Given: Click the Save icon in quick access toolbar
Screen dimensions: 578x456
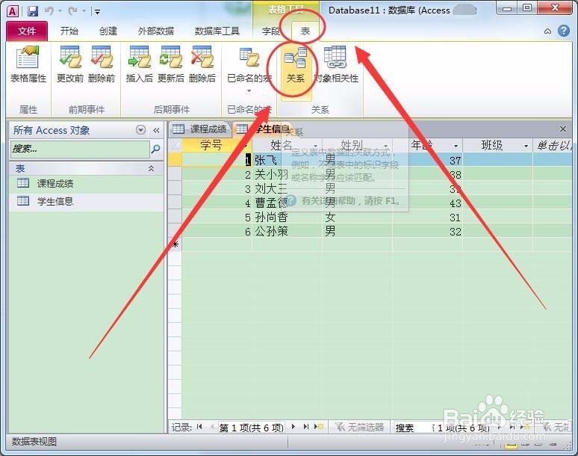Looking at the screenshot, I should pyautogui.click(x=32, y=11).
